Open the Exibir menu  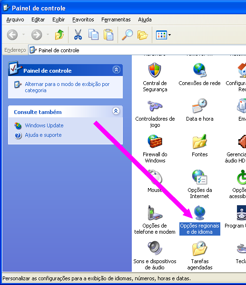coord(59,19)
